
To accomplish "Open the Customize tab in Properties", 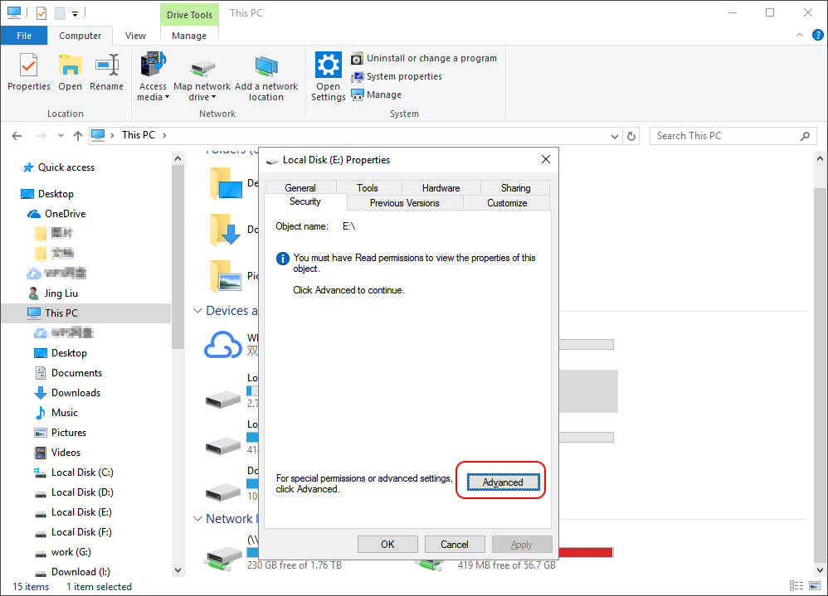I will coord(507,203).
